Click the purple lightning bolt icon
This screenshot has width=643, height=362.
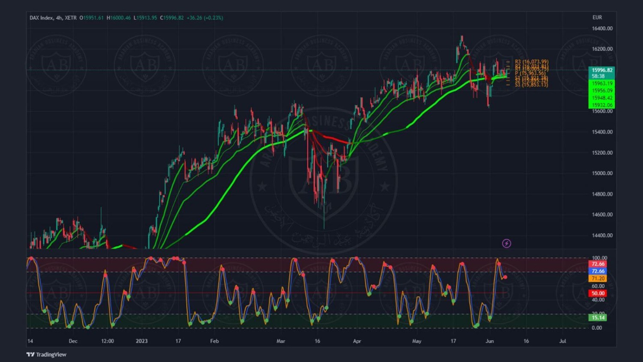coord(506,244)
